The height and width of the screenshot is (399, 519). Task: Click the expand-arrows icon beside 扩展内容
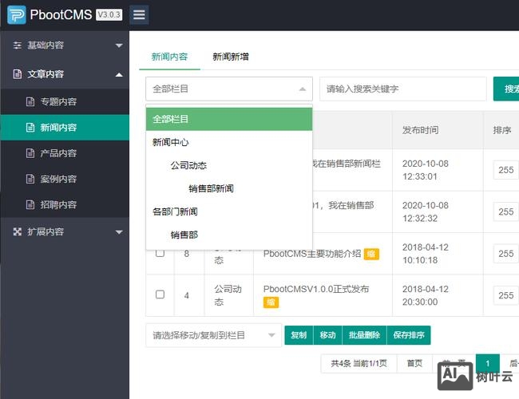coord(18,231)
